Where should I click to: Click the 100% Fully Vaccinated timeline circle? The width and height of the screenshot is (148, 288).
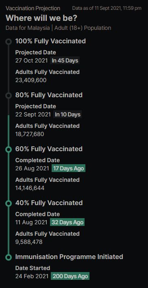pyautogui.click(x=9, y=42)
